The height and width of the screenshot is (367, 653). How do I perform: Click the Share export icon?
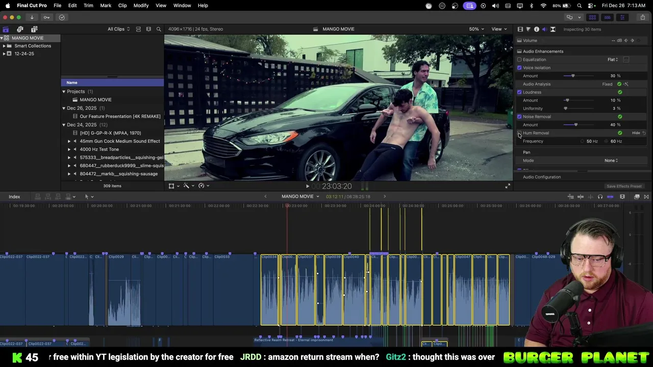(642, 17)
